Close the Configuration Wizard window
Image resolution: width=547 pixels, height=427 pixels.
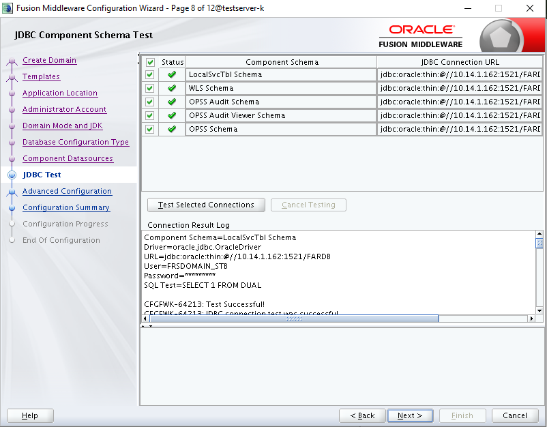(x=529, y=8)
